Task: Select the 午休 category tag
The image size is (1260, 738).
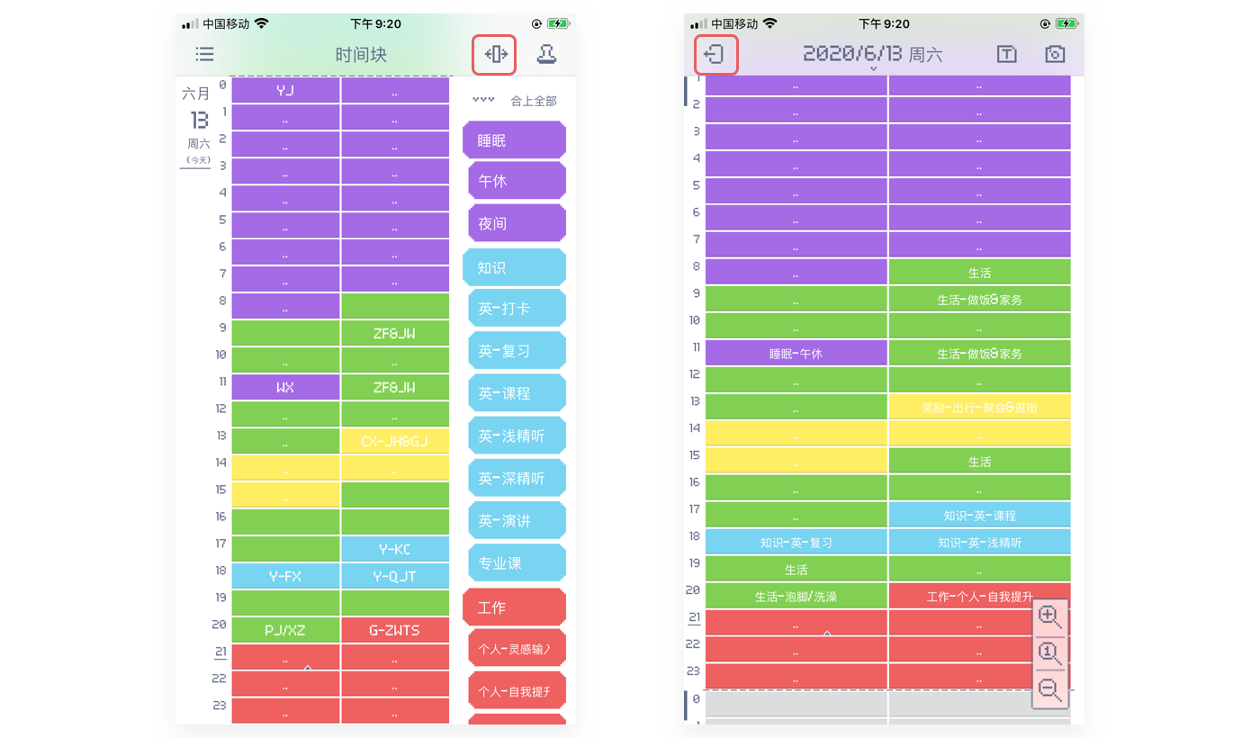Action: pos(517,181)
